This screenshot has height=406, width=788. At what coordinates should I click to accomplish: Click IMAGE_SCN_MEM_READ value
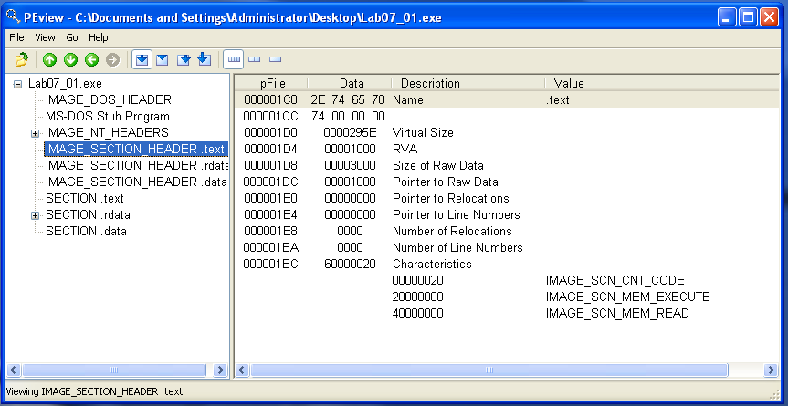coord(617,313)
